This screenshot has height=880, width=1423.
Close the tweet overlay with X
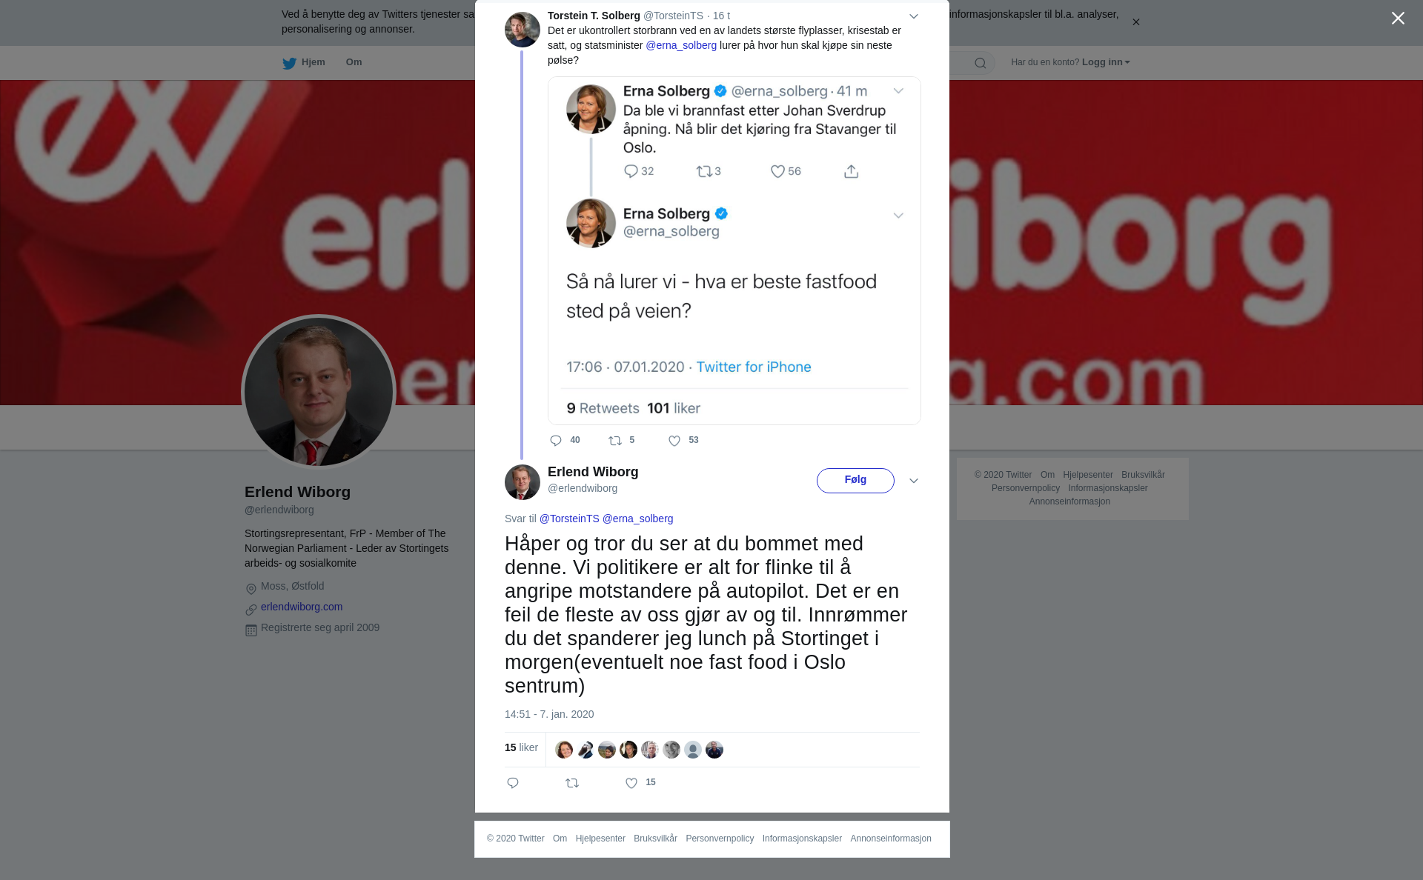tap(1398, 19)
